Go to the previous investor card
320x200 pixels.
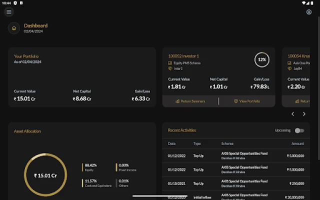point(293,114)
